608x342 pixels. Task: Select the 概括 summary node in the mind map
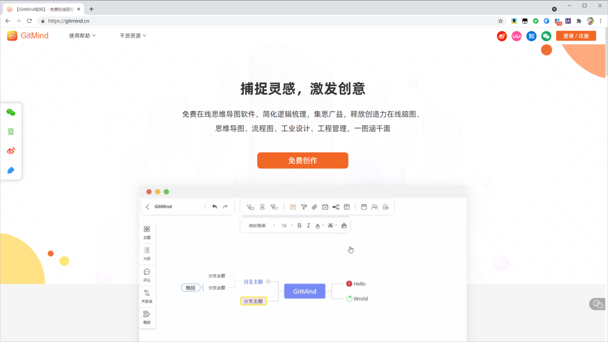[191, 288]
